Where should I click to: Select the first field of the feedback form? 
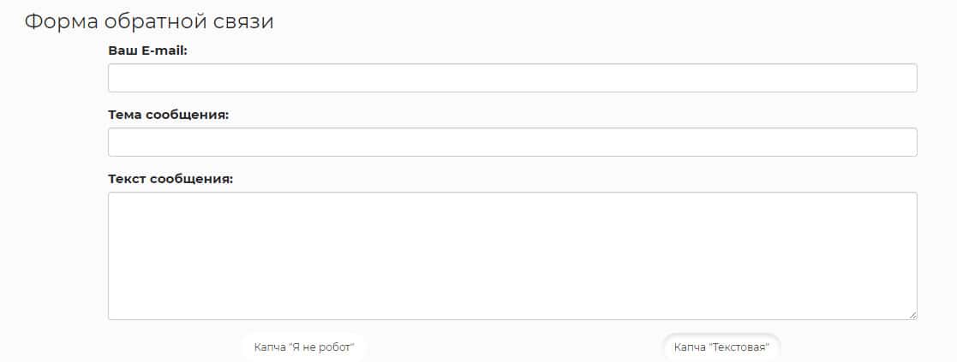[512, 78]
